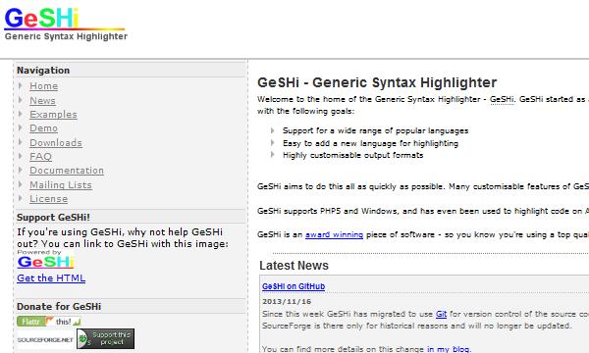Click the arrow bullet beside License
The image size is (589, 353).
(21, 198)
